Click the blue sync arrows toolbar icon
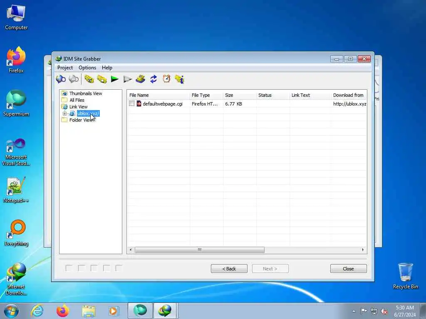This screenshot has height=319, width=426. 154,79
